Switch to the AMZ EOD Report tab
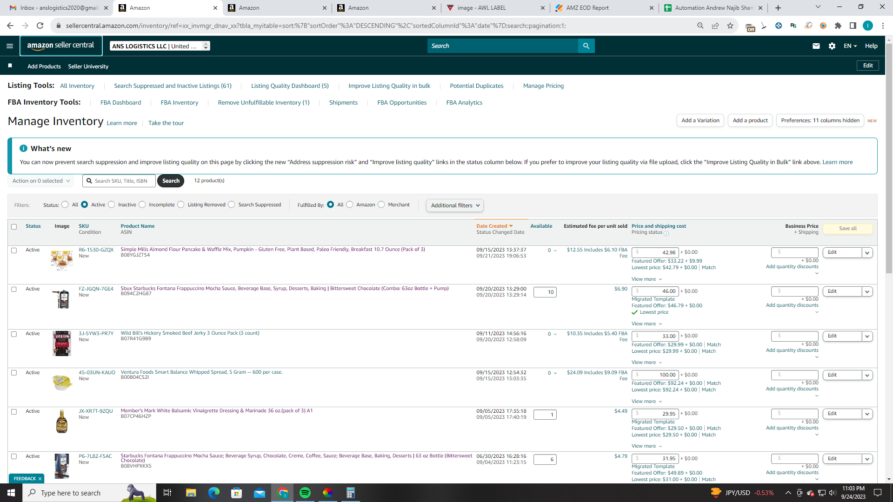The width and height of the screenshot is (893, 502). (x=604, y=8)
